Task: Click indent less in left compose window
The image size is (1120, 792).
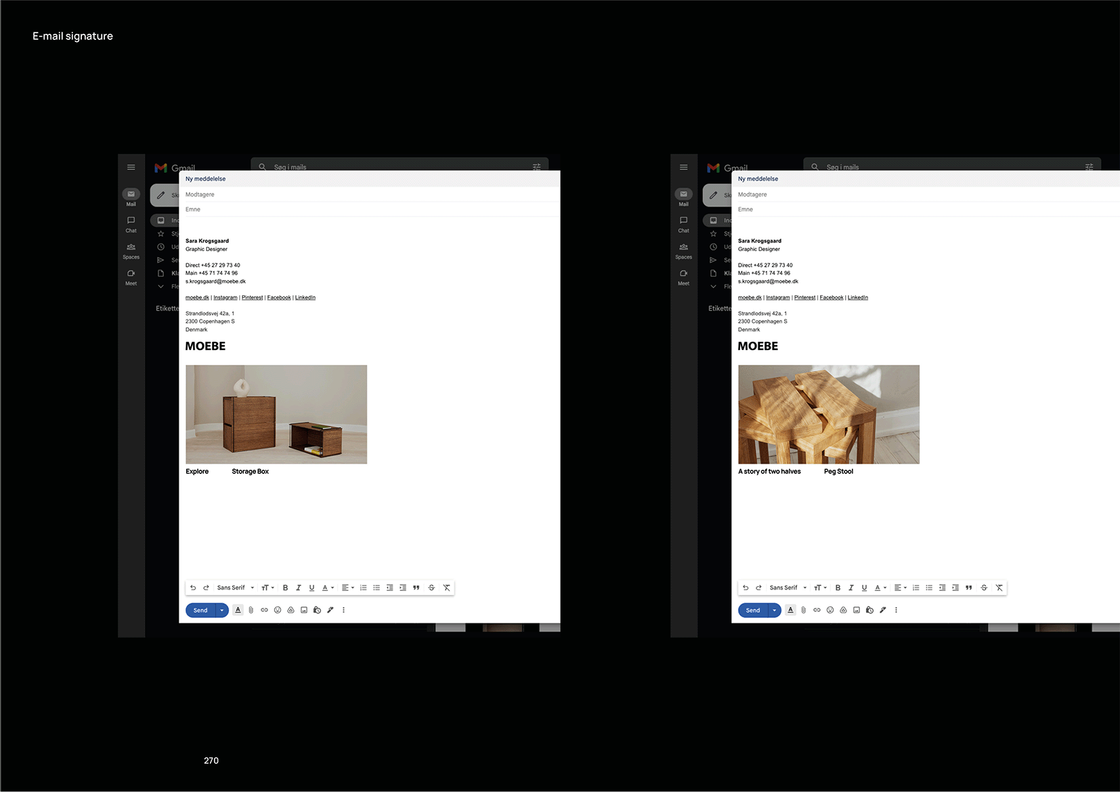Action: point(389,588)
